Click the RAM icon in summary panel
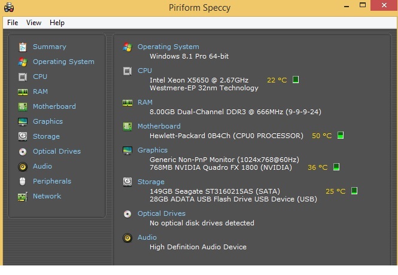Image resolution: width=398 pixels, height=275 pixels. click(127, 103)
